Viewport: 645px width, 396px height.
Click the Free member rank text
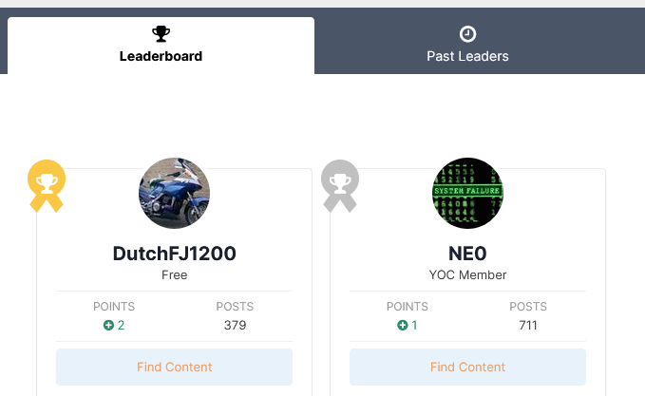click(x=174, y=275)
